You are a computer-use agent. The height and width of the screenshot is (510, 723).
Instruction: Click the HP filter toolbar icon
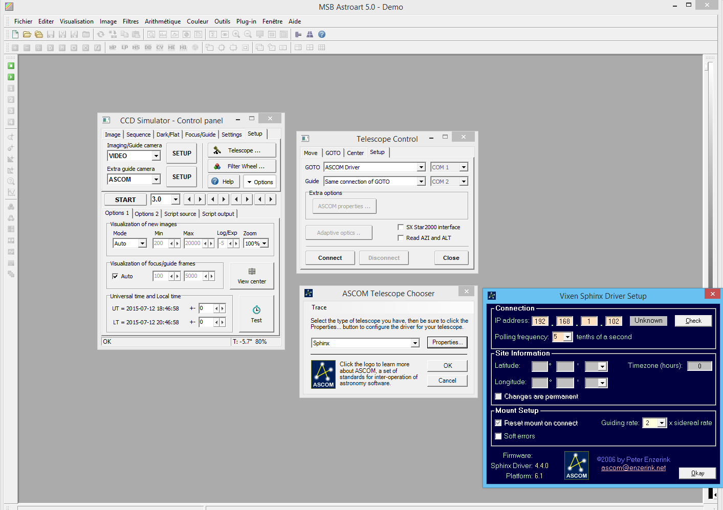[x=113, y=48]
